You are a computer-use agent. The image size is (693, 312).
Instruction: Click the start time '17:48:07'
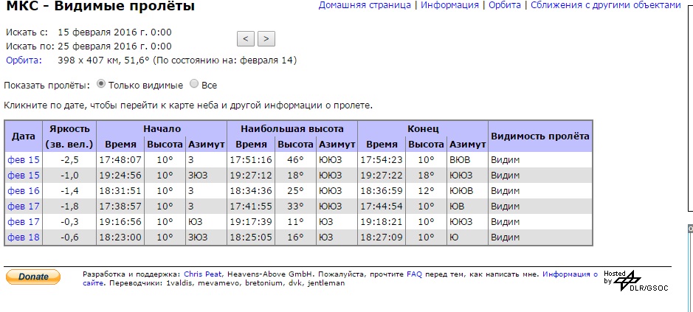pos(120,160)
